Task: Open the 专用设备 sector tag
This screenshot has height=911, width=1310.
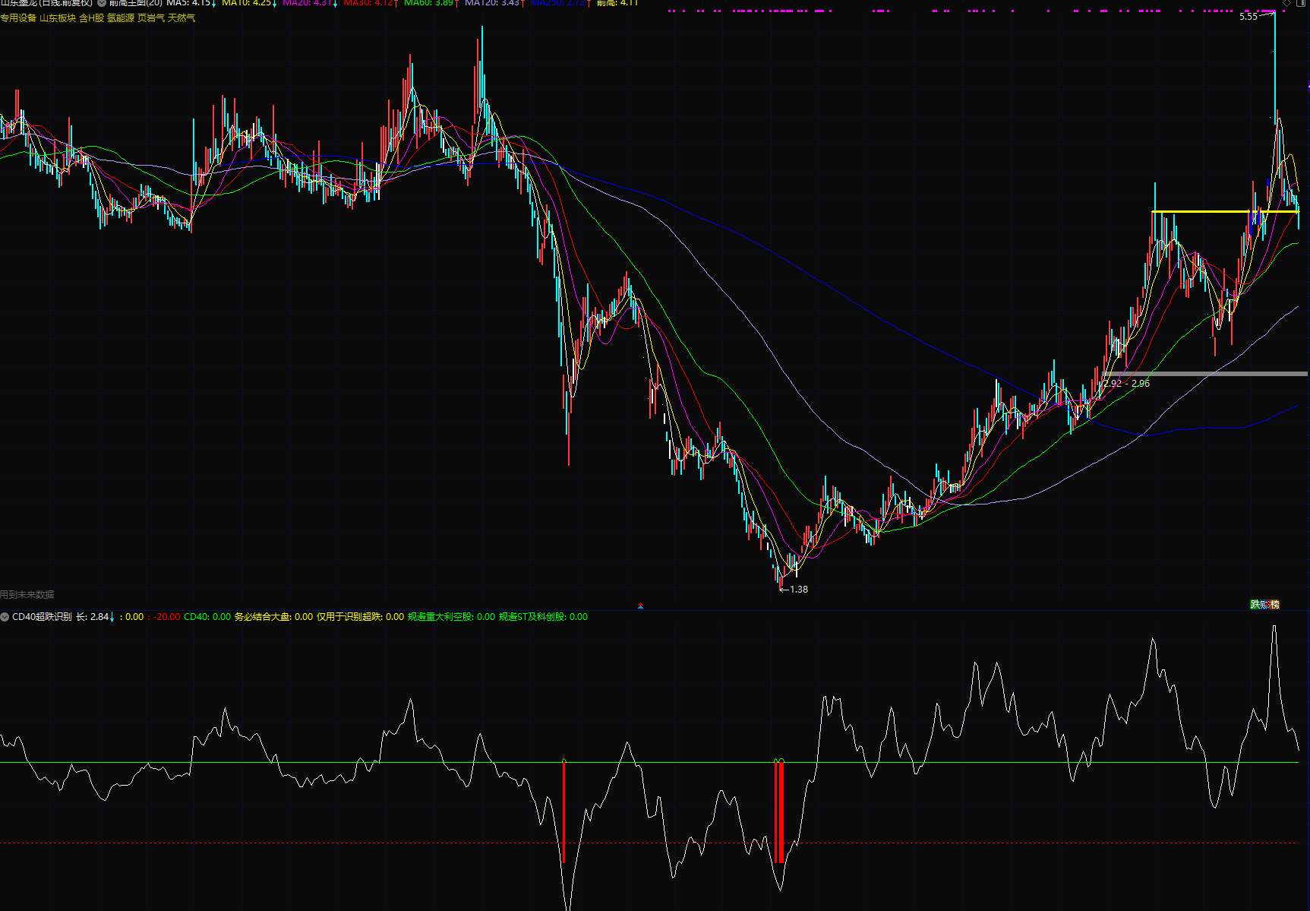Action: [18, 17]
